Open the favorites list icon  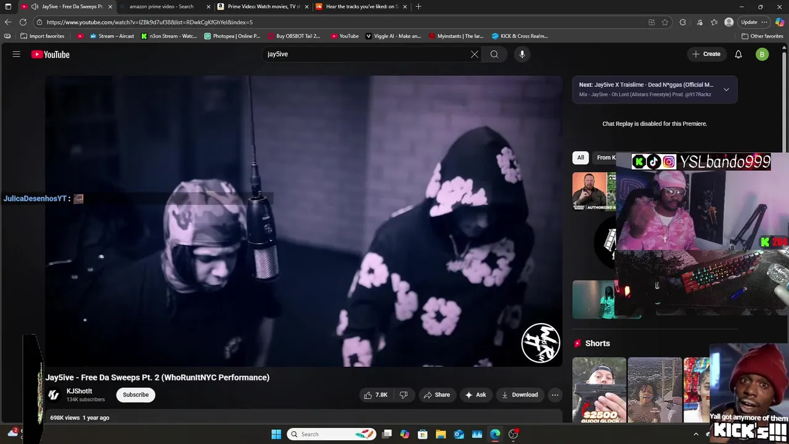(714, 22)
